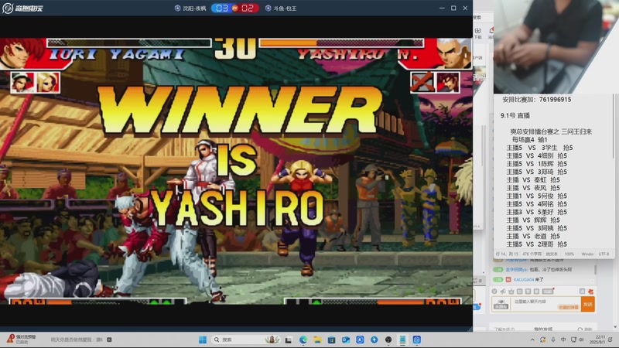619x348 pixels.
Task: Click the game platform logo at top left
Action: (x=22, y=8)
